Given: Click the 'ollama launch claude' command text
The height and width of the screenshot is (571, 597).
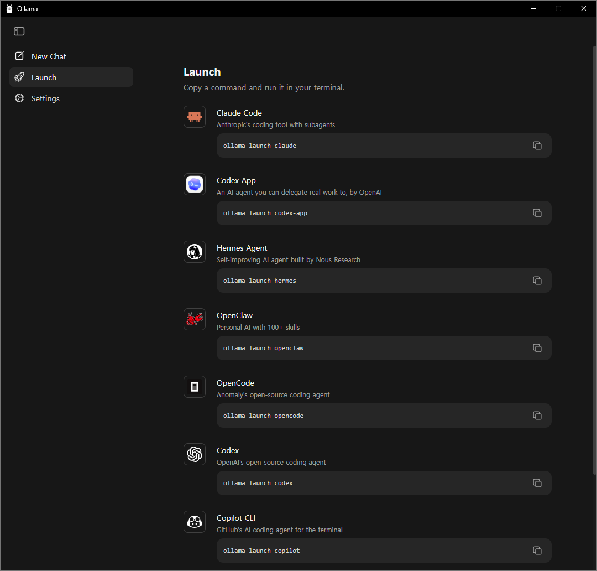Looking at the screenshot, I should (x=260, y=146).
